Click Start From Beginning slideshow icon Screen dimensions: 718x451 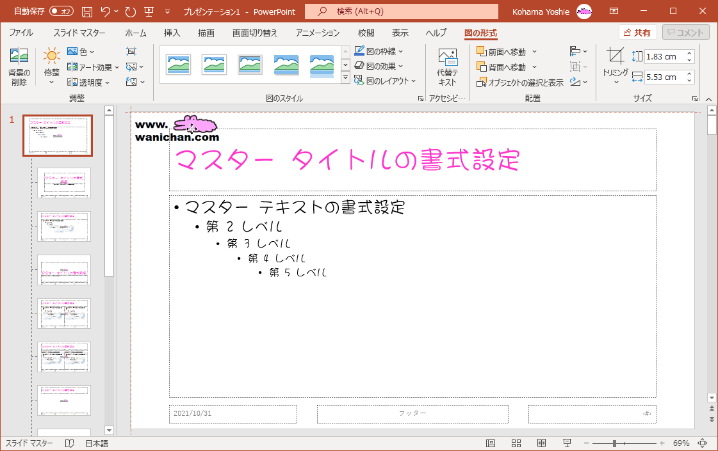pos(149,12)
